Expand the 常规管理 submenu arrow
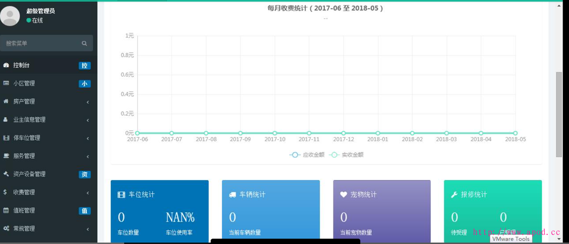 [88, 229]
